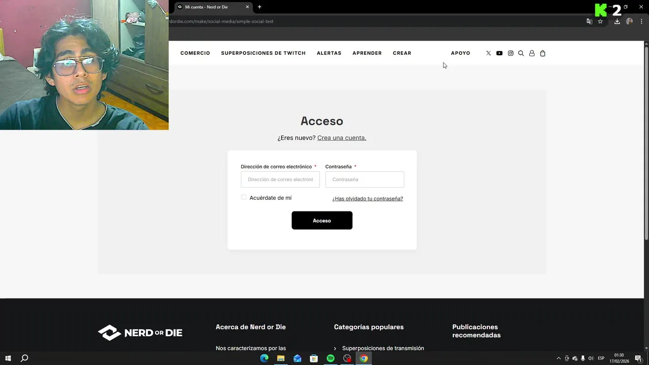Click Publicaciones recomendadas footer heading
The width and height of the screenshot is (649, 365).
pos(477,331)
